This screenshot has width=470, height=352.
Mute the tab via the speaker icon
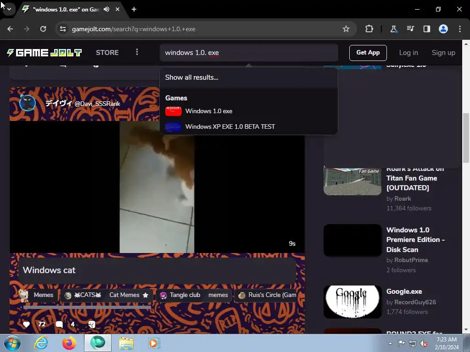pos(106,9)
